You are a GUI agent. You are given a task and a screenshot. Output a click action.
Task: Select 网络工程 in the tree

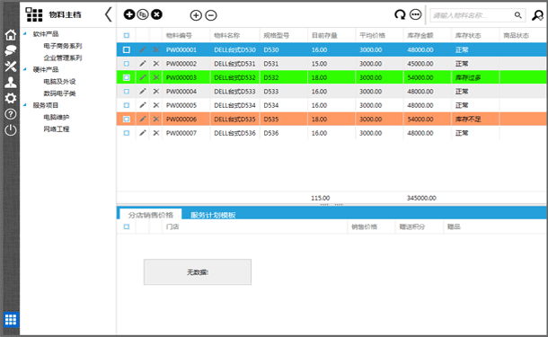(57, 129)
